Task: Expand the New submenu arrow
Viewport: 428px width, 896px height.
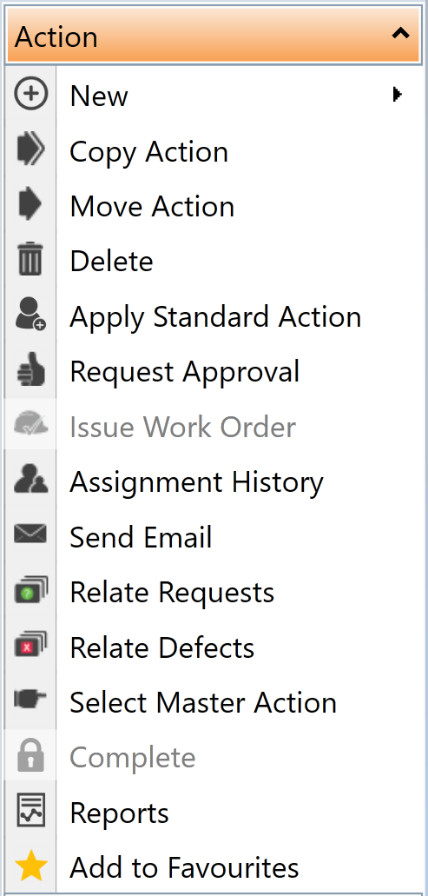Action: point(398,94)
